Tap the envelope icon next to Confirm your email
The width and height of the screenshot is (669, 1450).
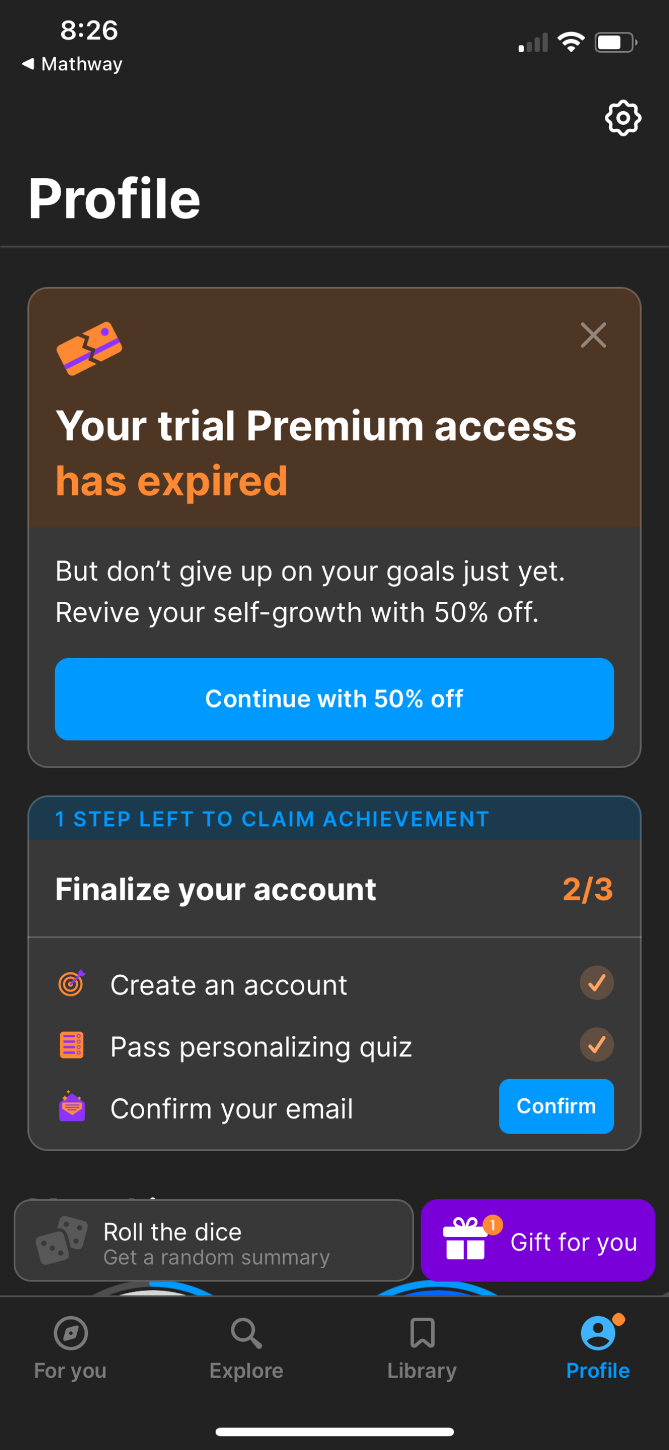click(73, 1107)
